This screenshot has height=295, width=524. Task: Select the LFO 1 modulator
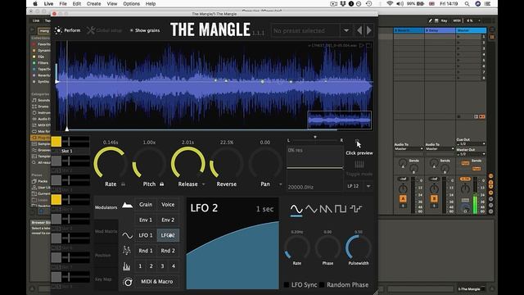click(x=146, y=235)
